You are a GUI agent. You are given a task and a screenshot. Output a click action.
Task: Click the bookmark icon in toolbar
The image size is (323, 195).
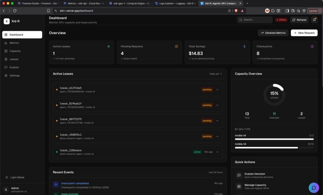coord(48,11)
